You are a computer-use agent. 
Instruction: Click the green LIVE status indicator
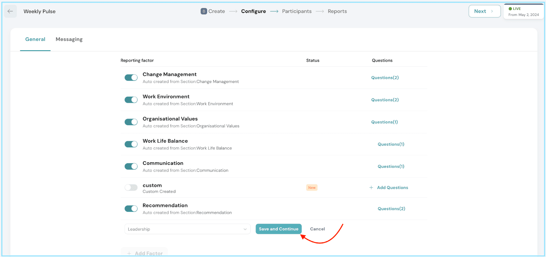click(x=510, y=9)
